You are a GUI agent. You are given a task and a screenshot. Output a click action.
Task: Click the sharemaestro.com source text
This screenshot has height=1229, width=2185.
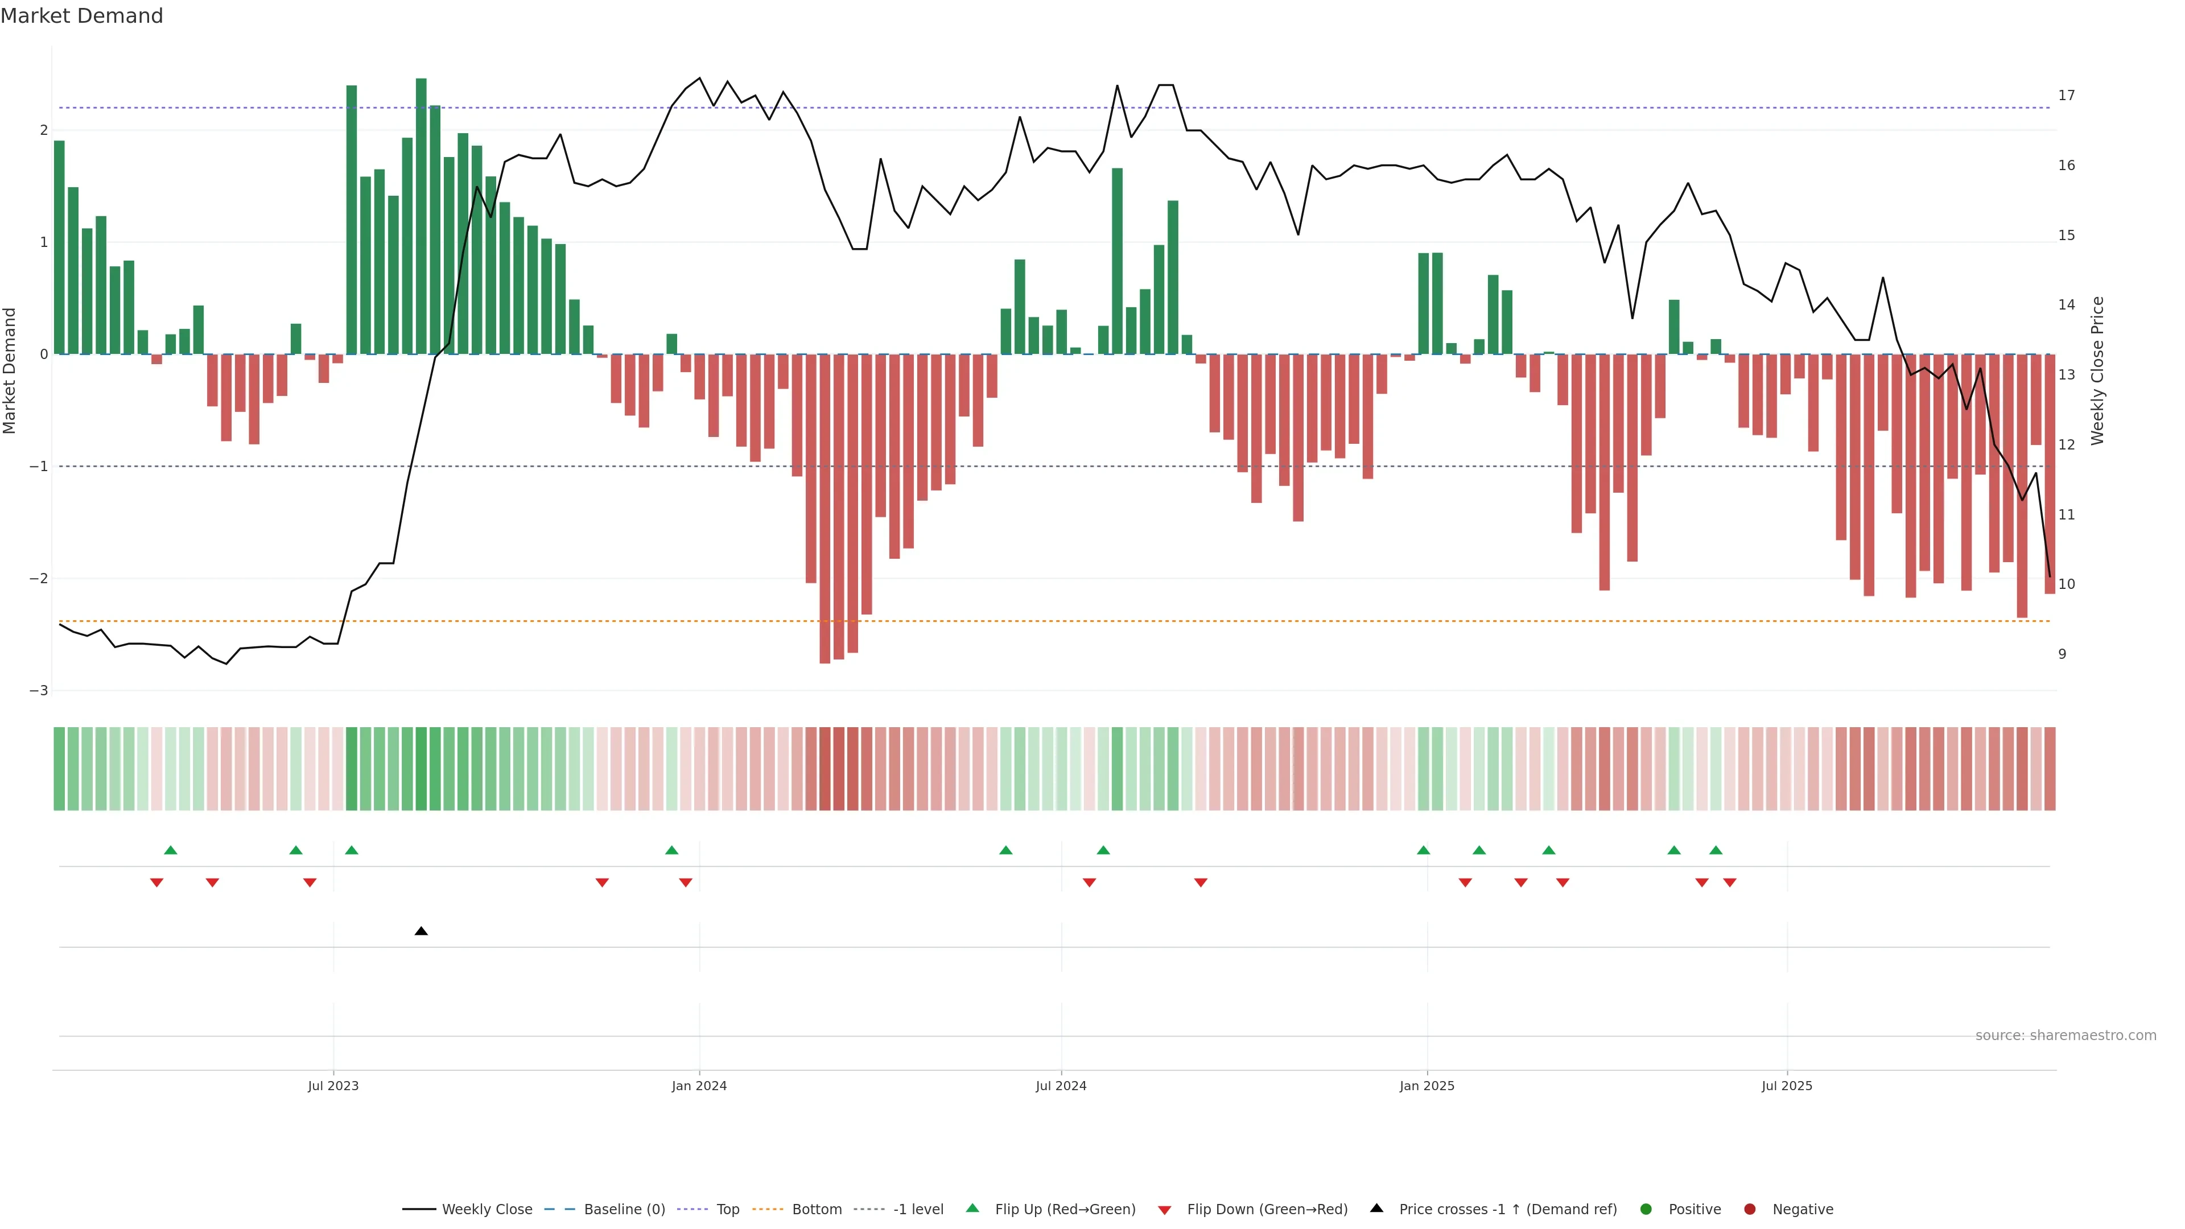point(2066,1036)
